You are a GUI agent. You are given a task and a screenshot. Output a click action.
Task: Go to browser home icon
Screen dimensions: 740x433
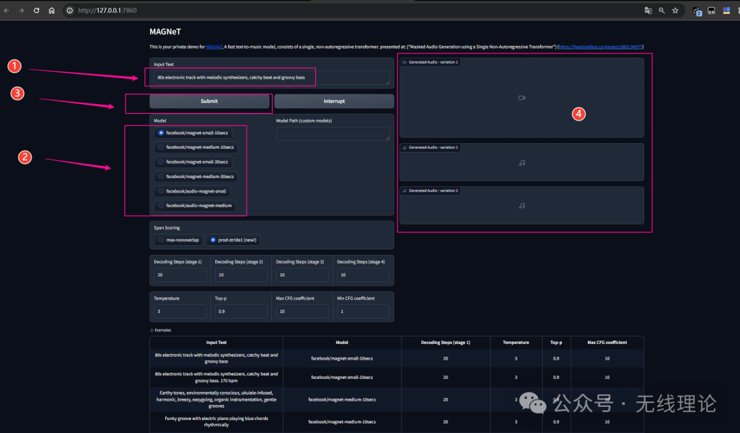point(51,10)
